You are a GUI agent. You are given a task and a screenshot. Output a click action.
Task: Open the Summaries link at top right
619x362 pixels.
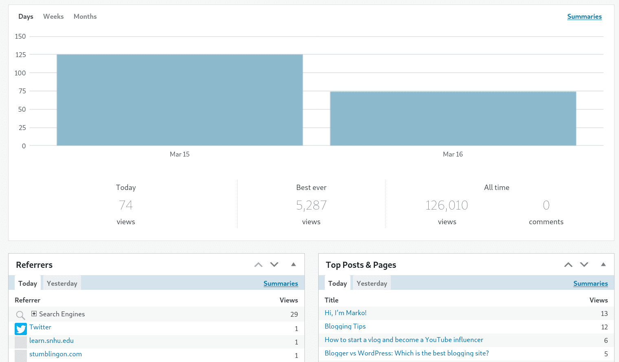(x=584, y=16)
